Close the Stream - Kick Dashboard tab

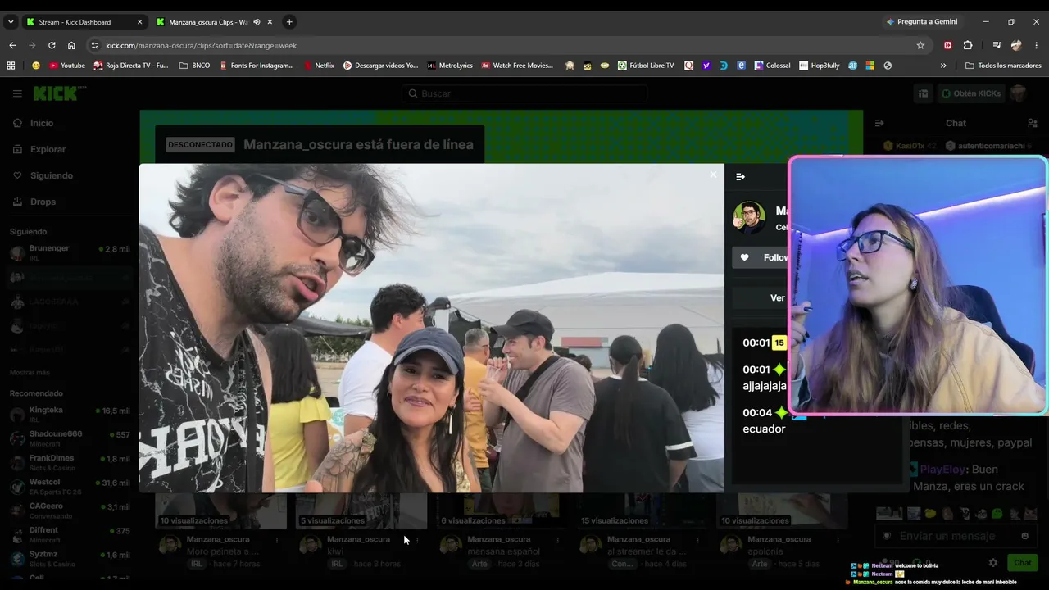pyautogui.click(x=139, y=22)
